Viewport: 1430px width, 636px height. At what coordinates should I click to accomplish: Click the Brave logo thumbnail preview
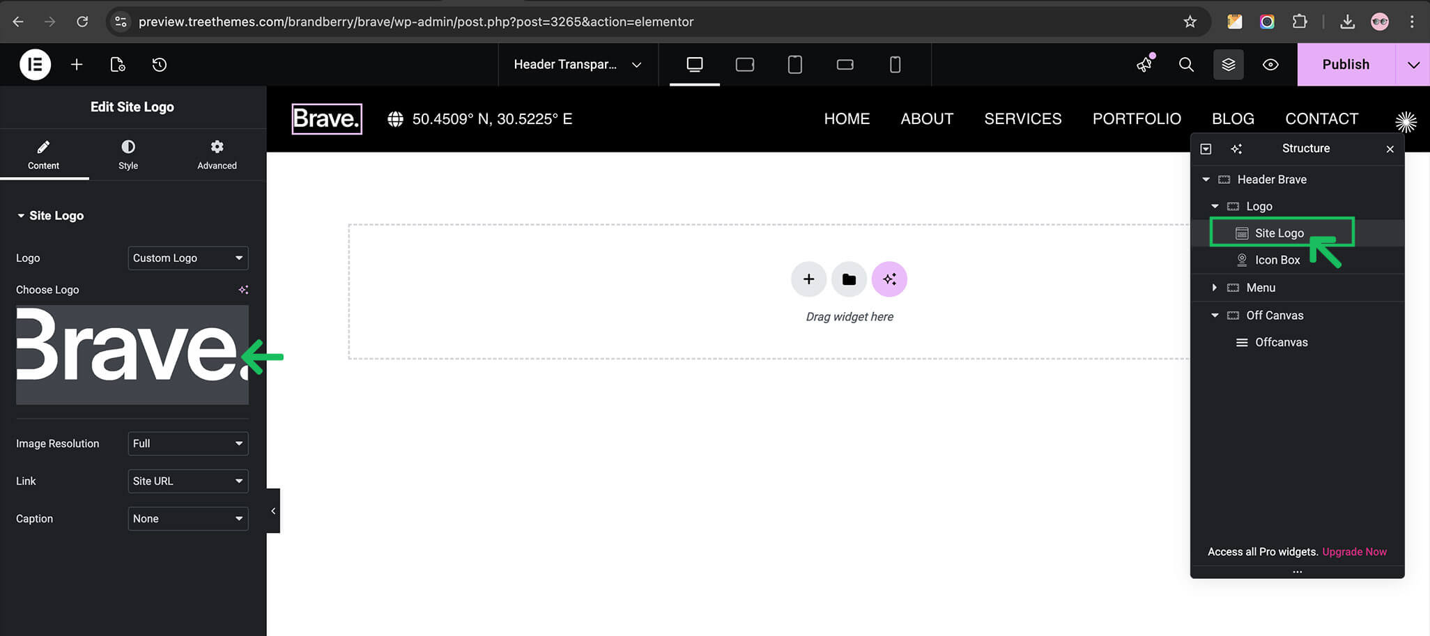pyautogui.click(x=132, y=355)
